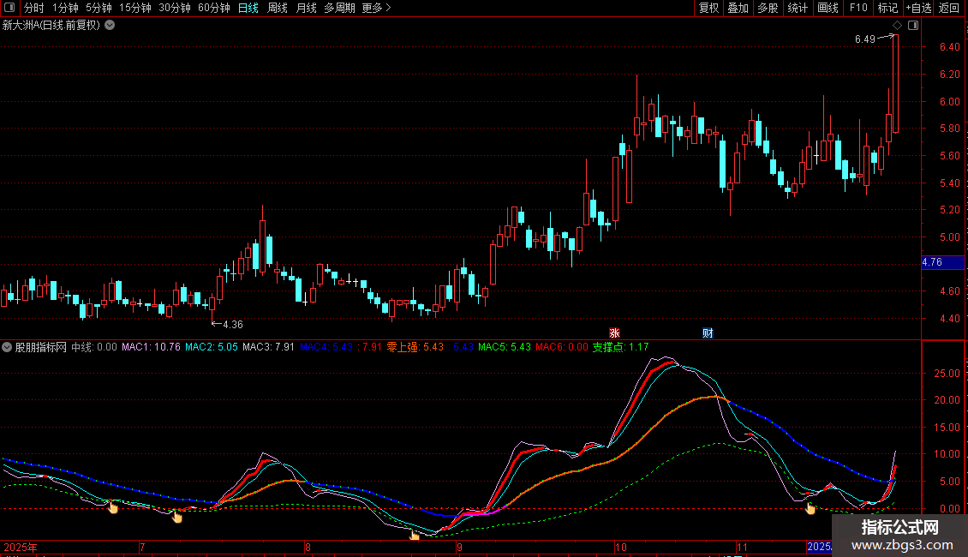Activate the 画线 drawing tool
This screenshot has width=968, height=557.
[828, 8]
